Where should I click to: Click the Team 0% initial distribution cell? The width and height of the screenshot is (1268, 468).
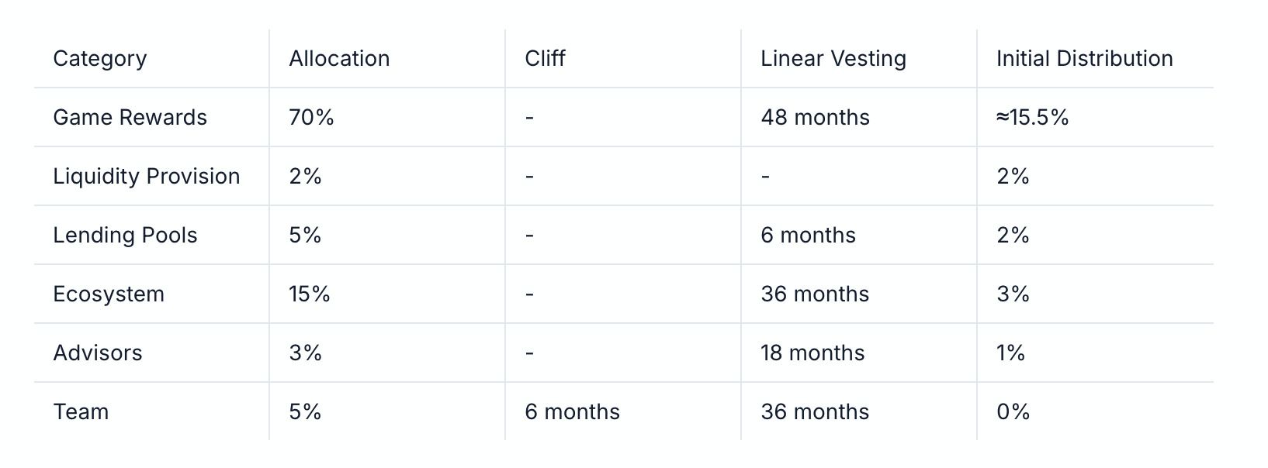pos(1013,412)
